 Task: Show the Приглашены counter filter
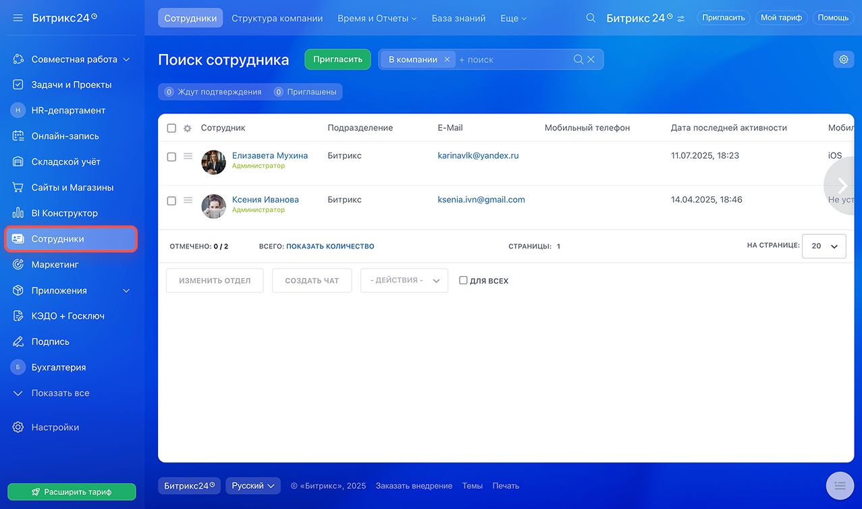(x=304, y=92)
